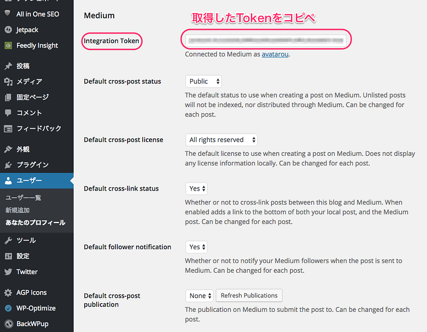This screenshot has height=332, width=427.
Task: Click the Feedly Insight green icon
Action: (x=8, y=45)
